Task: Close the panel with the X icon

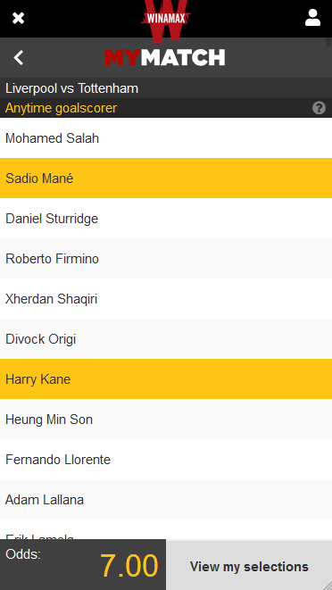Action: (x=18, y=18)
